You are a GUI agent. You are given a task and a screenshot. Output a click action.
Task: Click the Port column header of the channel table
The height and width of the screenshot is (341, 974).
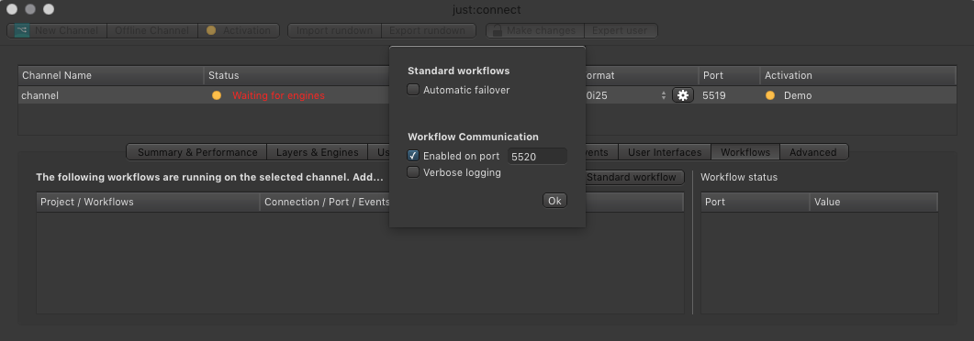729,75
